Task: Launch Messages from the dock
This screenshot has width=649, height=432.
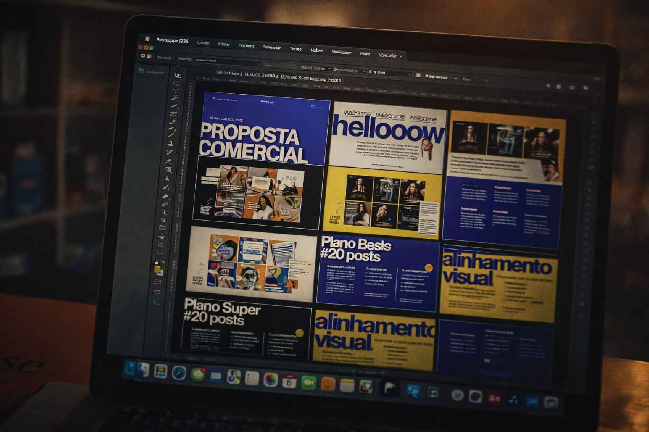Action: pos(198,374)
